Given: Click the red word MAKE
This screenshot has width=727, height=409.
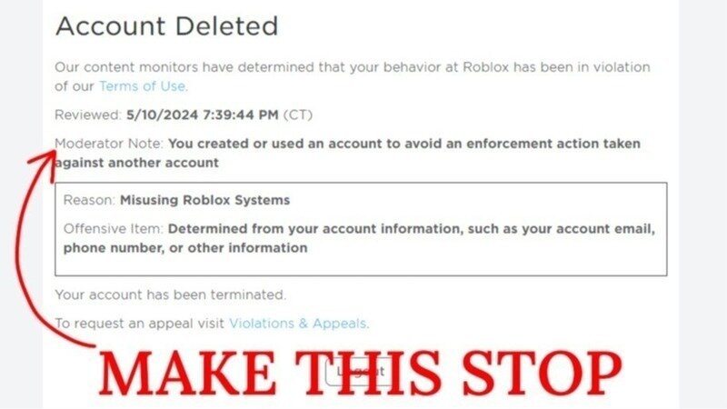Looking at the screenshot, I should [x=188, y=374].
